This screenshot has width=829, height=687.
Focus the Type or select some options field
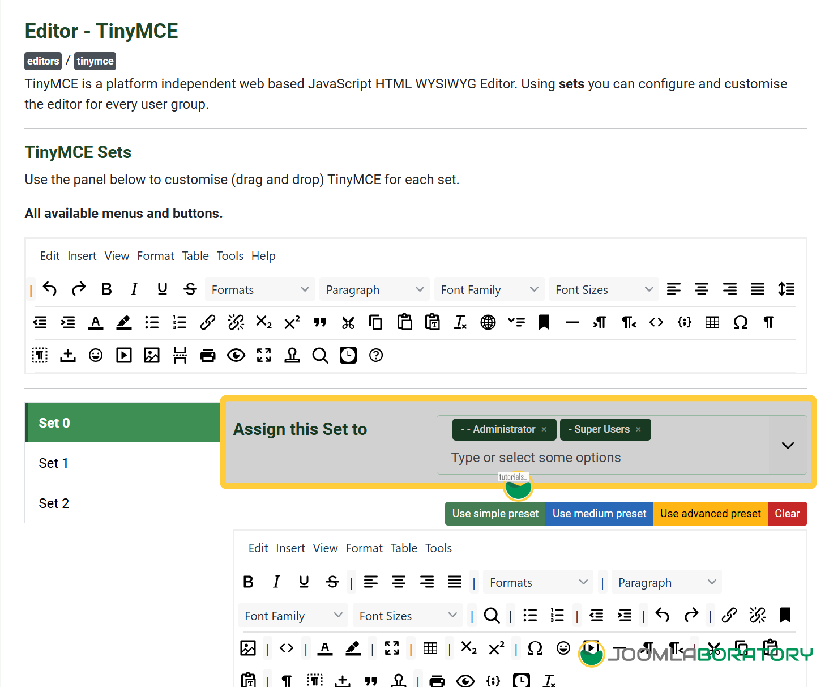536,458
